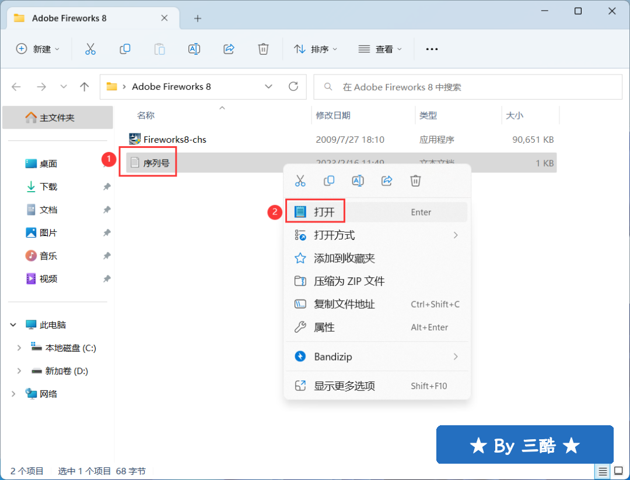Click the Copy icon in the context menu
630x480 pixels.
(x=329, y=181)
